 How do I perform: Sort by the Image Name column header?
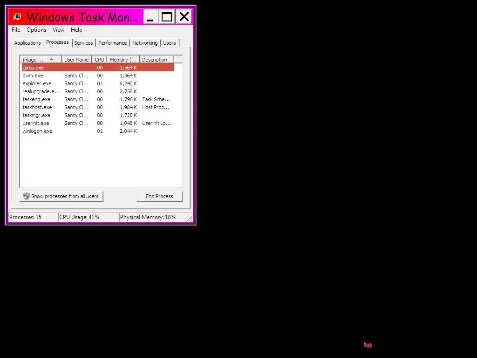pyautogui.click(x=41, y=60)
